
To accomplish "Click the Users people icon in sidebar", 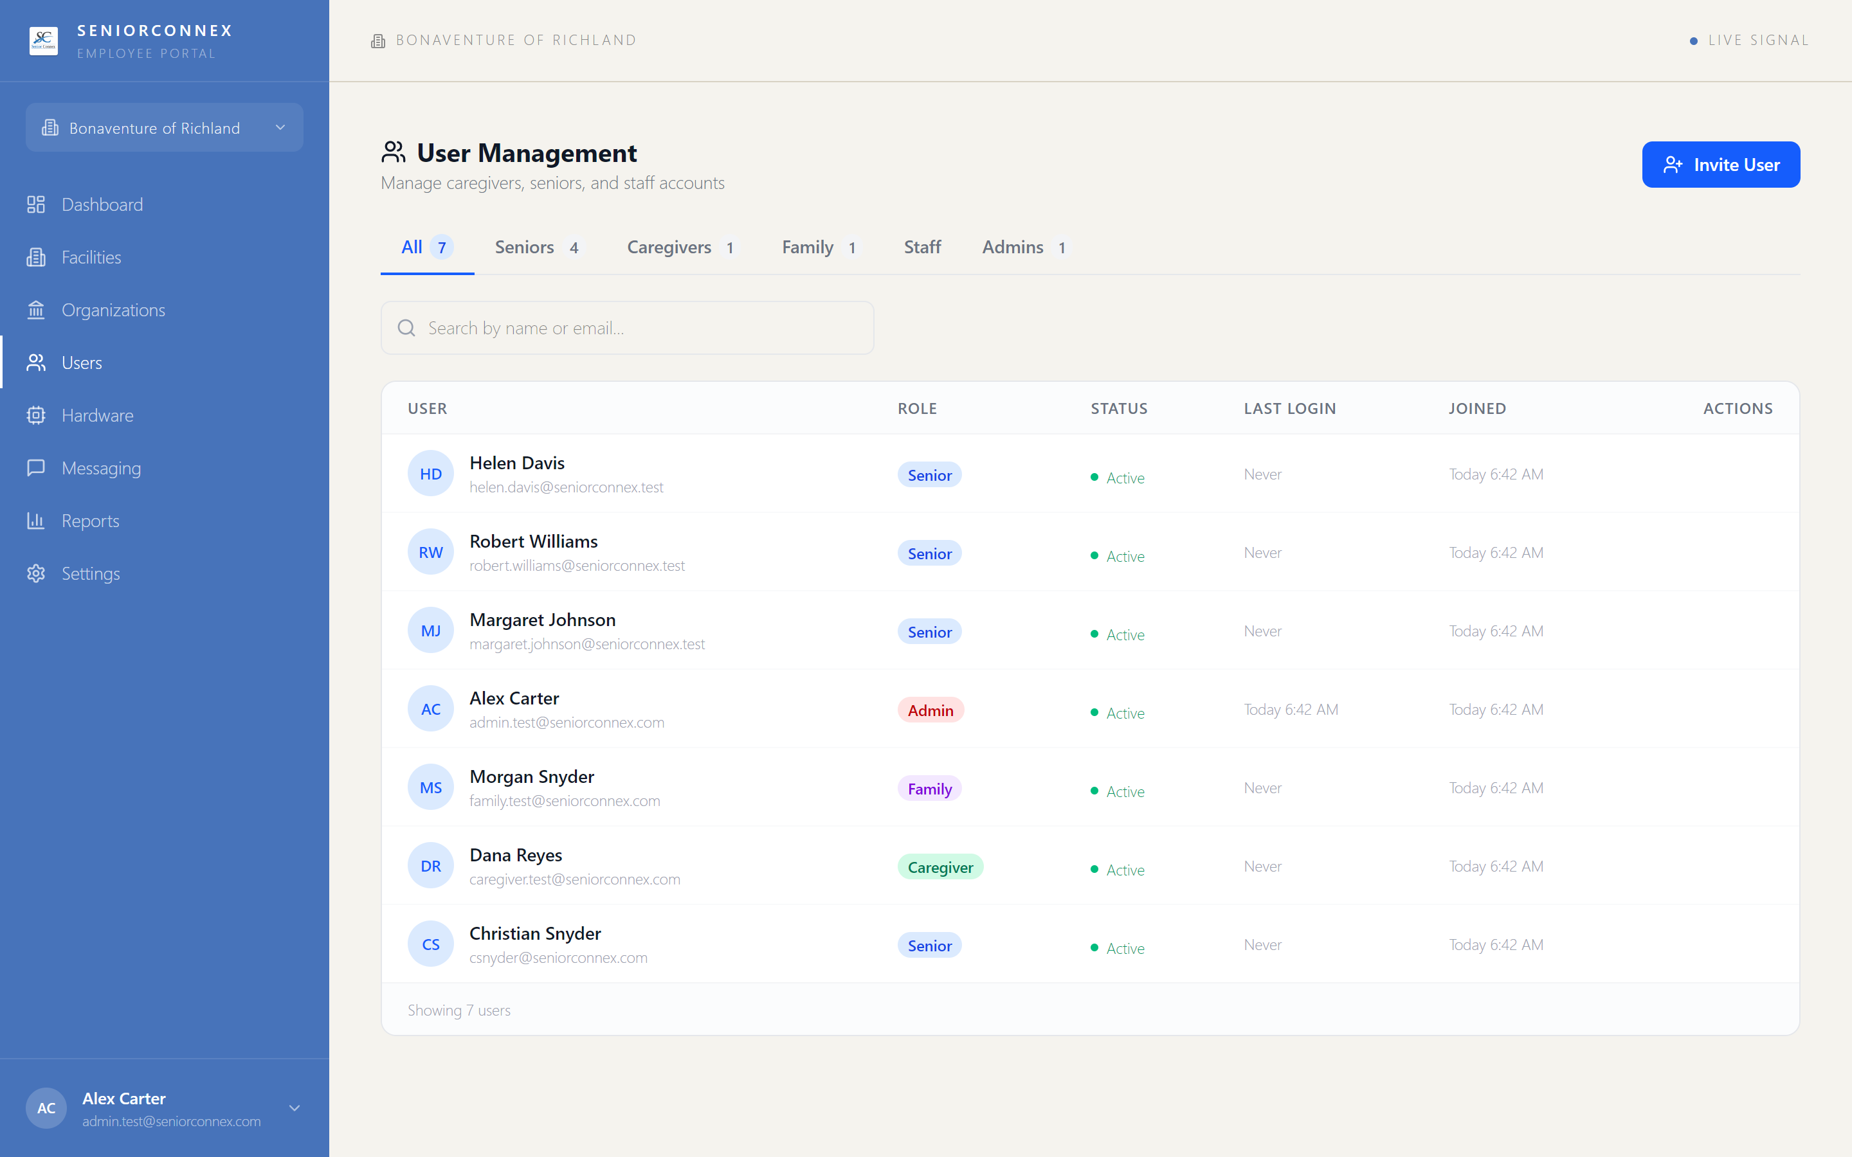I will tap(36, 363).
